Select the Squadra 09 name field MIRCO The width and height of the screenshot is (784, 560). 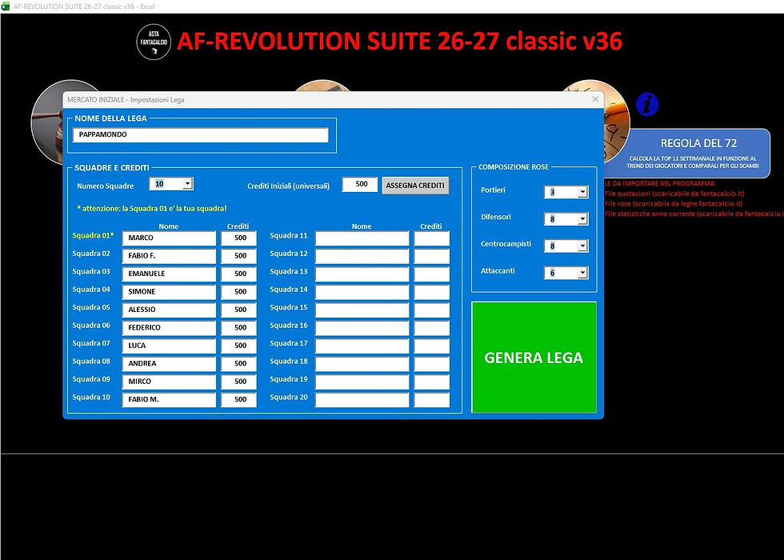[x=169, y=382]
